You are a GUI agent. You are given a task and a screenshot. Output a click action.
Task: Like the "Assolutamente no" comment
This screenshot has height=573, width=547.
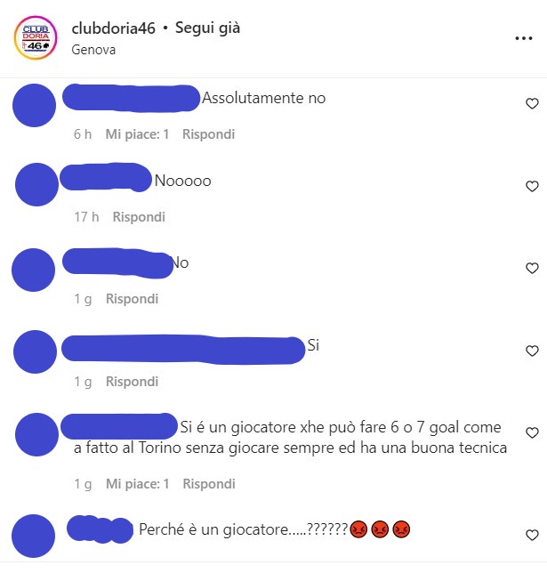coord(532,104)
